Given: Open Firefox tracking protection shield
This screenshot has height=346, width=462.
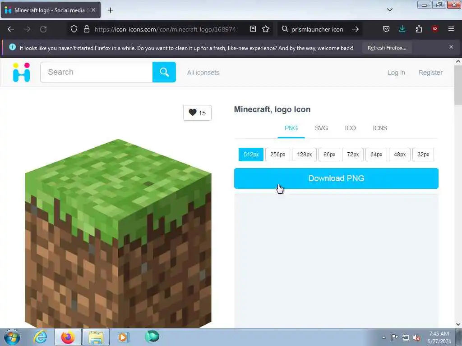Looking at the screenshot, I should (74, 29).
